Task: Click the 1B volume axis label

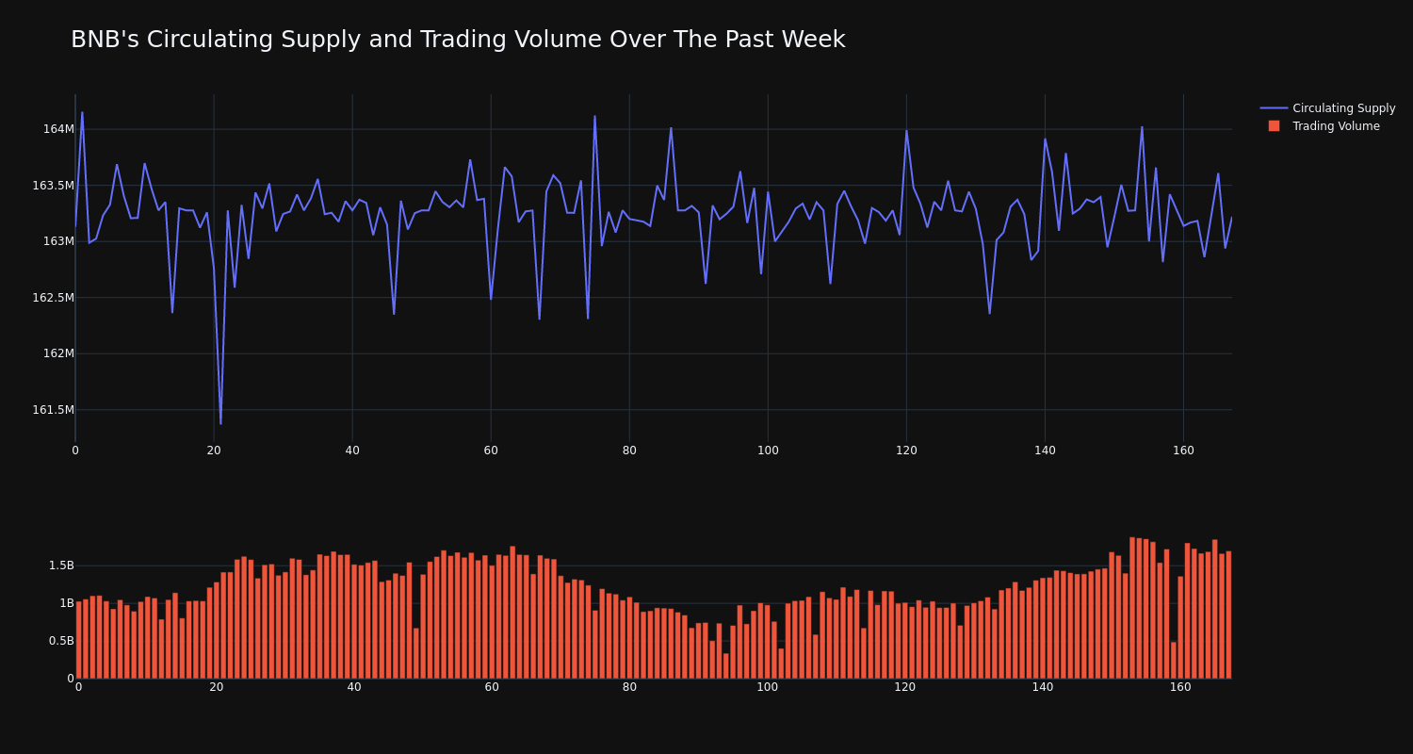Action: pos(67,603)
